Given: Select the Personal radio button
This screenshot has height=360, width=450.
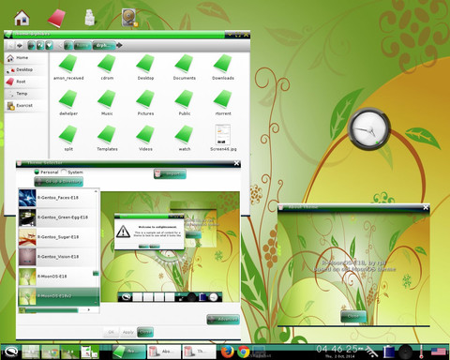Looking at the screenshot, I should coord(37,172).
